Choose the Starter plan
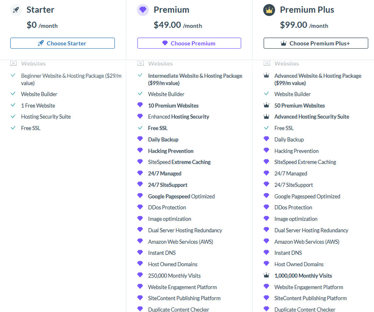The width and height of the screenshot is (374, 312). 62,43
